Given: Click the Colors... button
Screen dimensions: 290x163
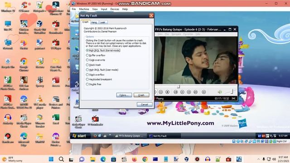Looking at the screenshot, I should pos(124,95).
